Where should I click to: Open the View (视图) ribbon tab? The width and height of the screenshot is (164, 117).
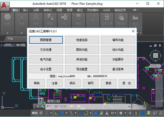coord(59,10)
